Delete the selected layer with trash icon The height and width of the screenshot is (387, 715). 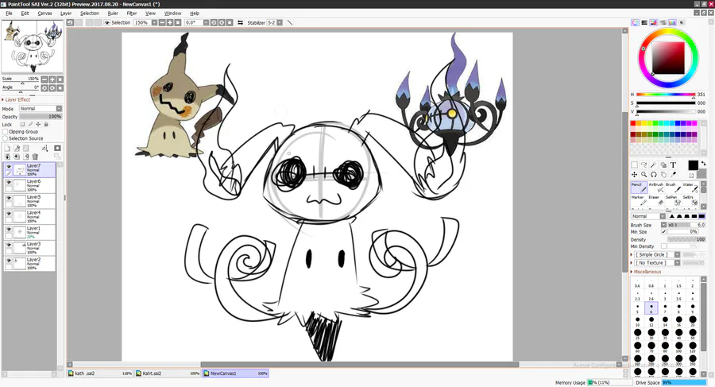(35, 157)
